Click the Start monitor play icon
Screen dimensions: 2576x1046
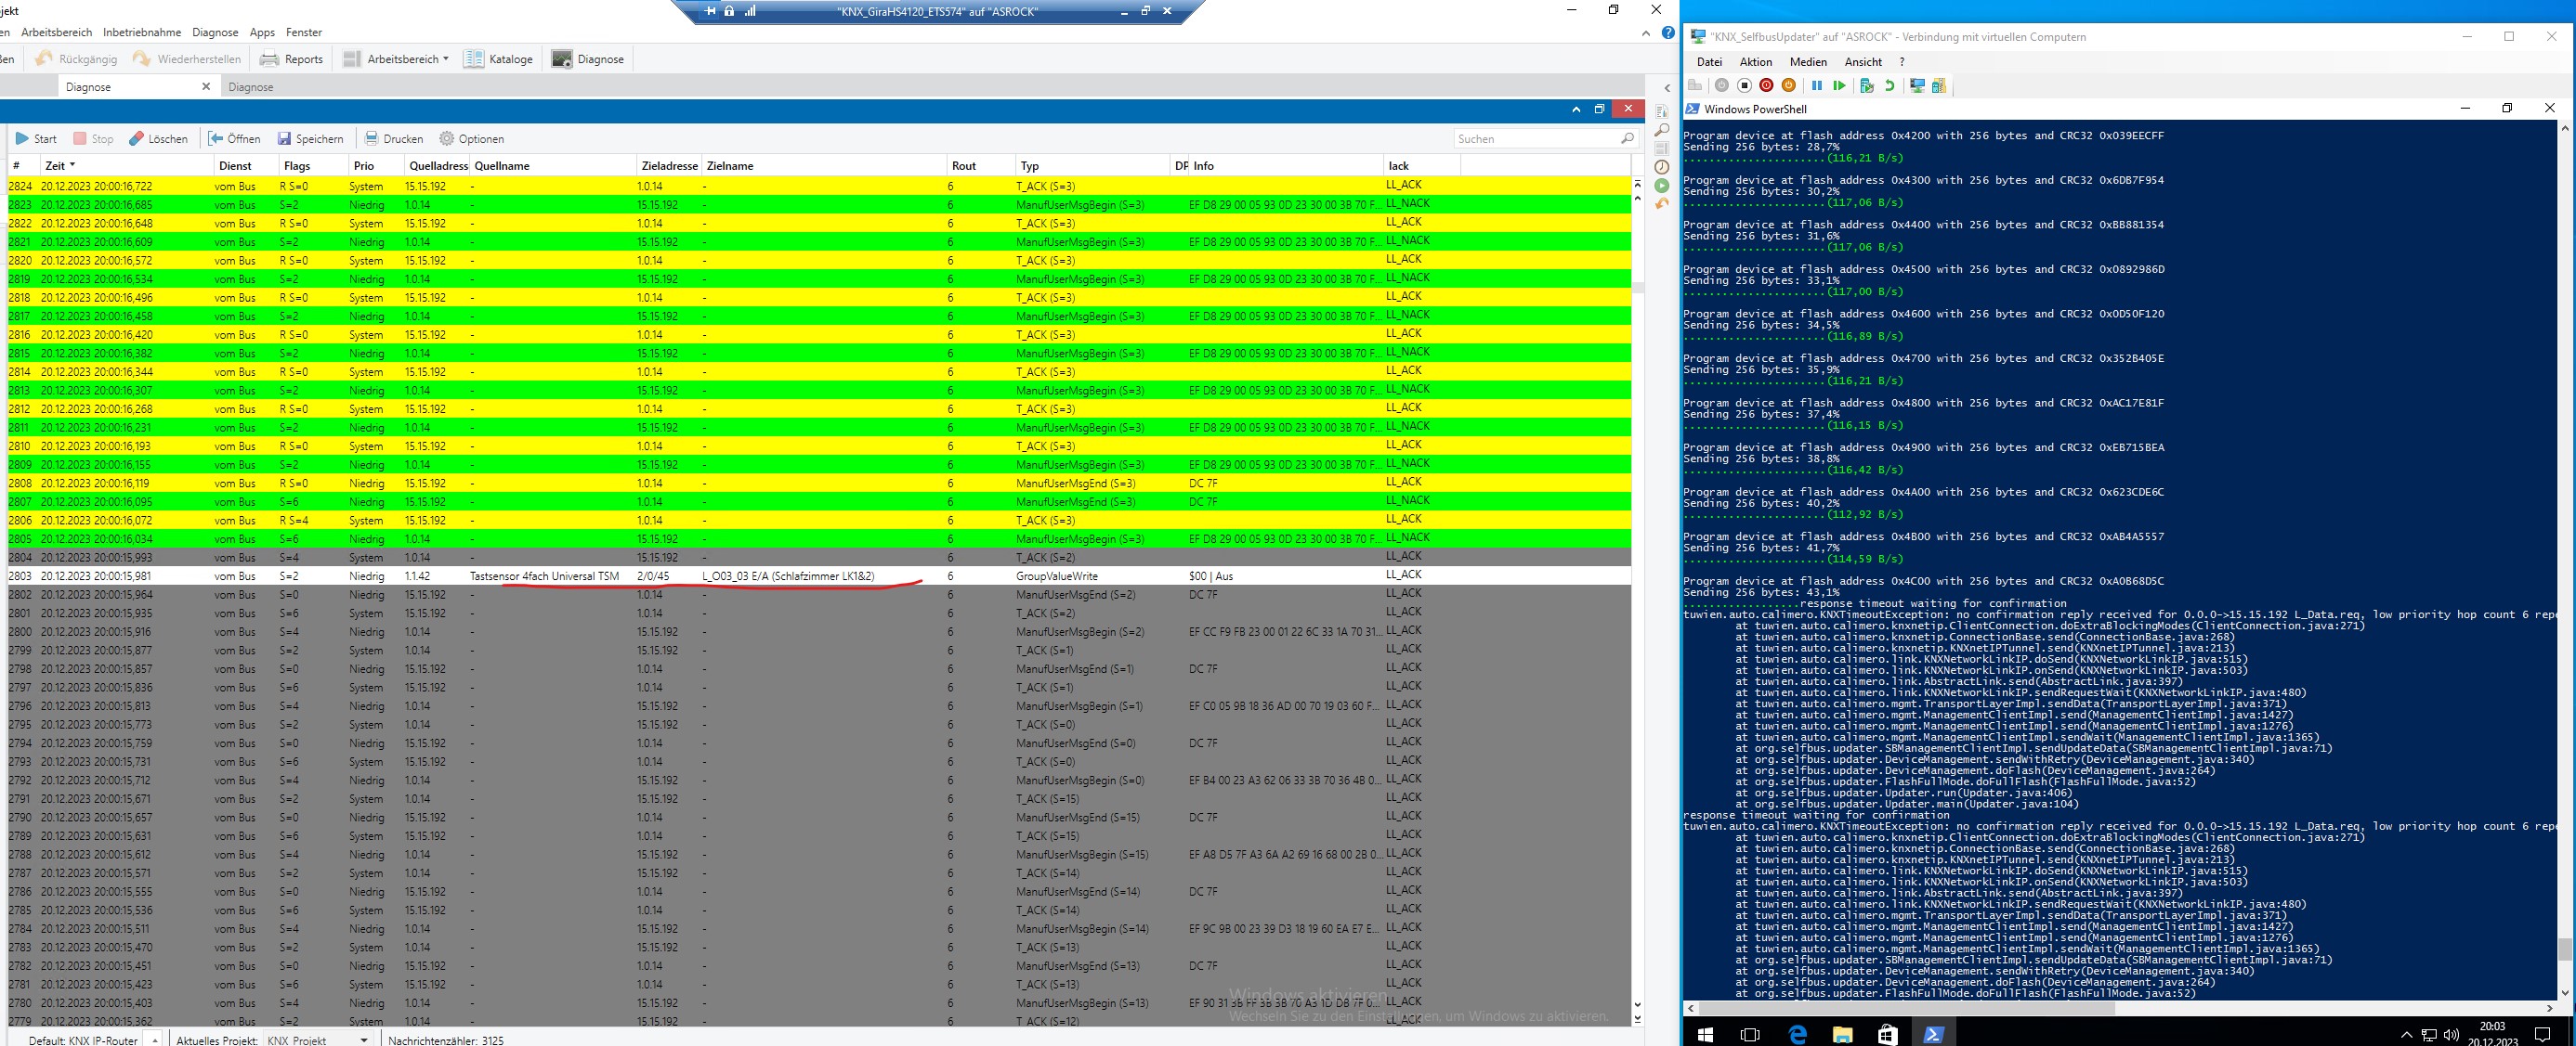click(22, 139)
